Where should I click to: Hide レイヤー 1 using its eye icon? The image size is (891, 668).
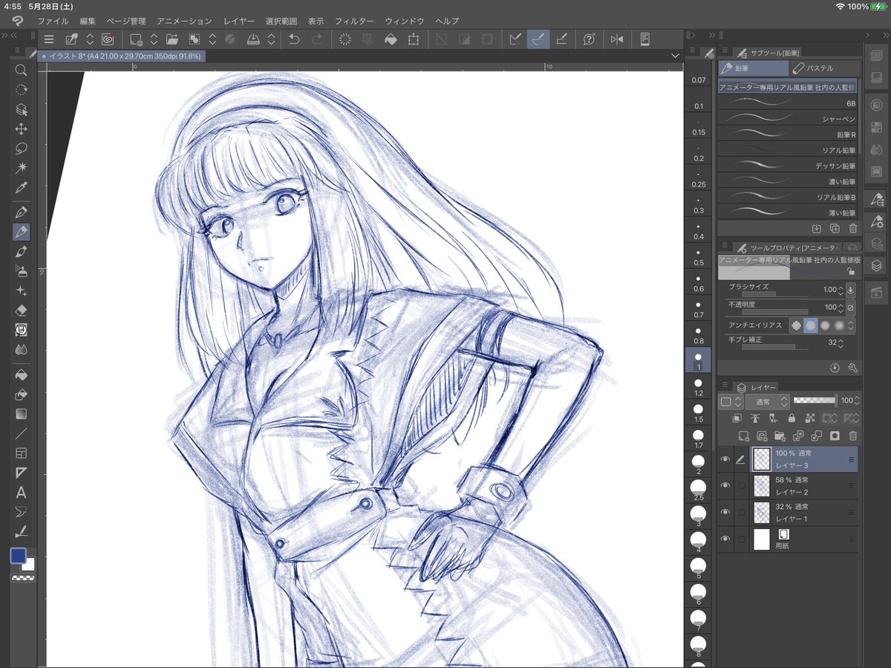(725, 512)
